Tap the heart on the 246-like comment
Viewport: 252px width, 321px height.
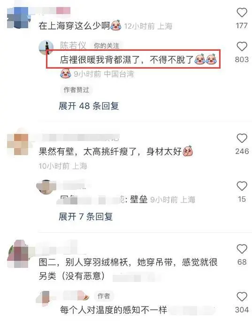(242, 138)
